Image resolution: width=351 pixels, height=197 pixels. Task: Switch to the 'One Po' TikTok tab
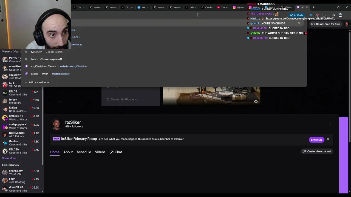click(207, 7)
